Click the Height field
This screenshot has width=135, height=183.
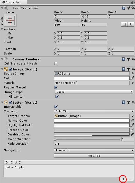pos(94,25)
